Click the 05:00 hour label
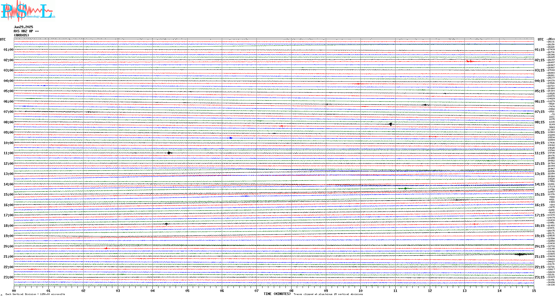 (9, 91)
